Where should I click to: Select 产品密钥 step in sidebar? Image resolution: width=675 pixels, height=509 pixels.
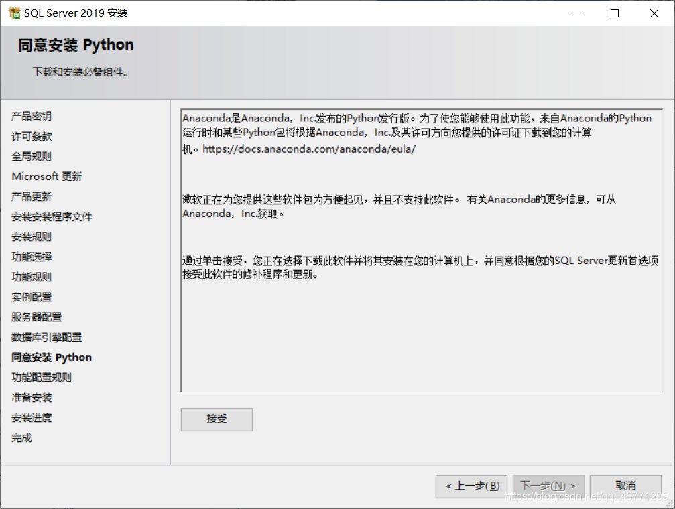[32, 116]
